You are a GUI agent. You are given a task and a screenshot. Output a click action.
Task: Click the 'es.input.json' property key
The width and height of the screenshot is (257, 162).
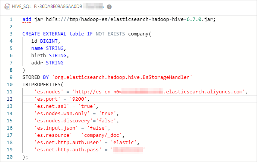56,128
